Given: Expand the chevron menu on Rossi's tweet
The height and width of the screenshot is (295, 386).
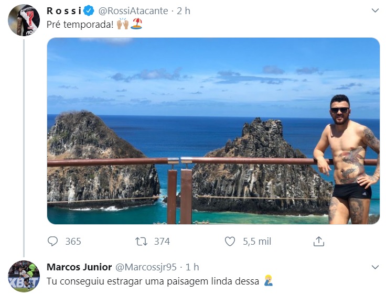Looking at the screenshot, I should coord(375,10).
